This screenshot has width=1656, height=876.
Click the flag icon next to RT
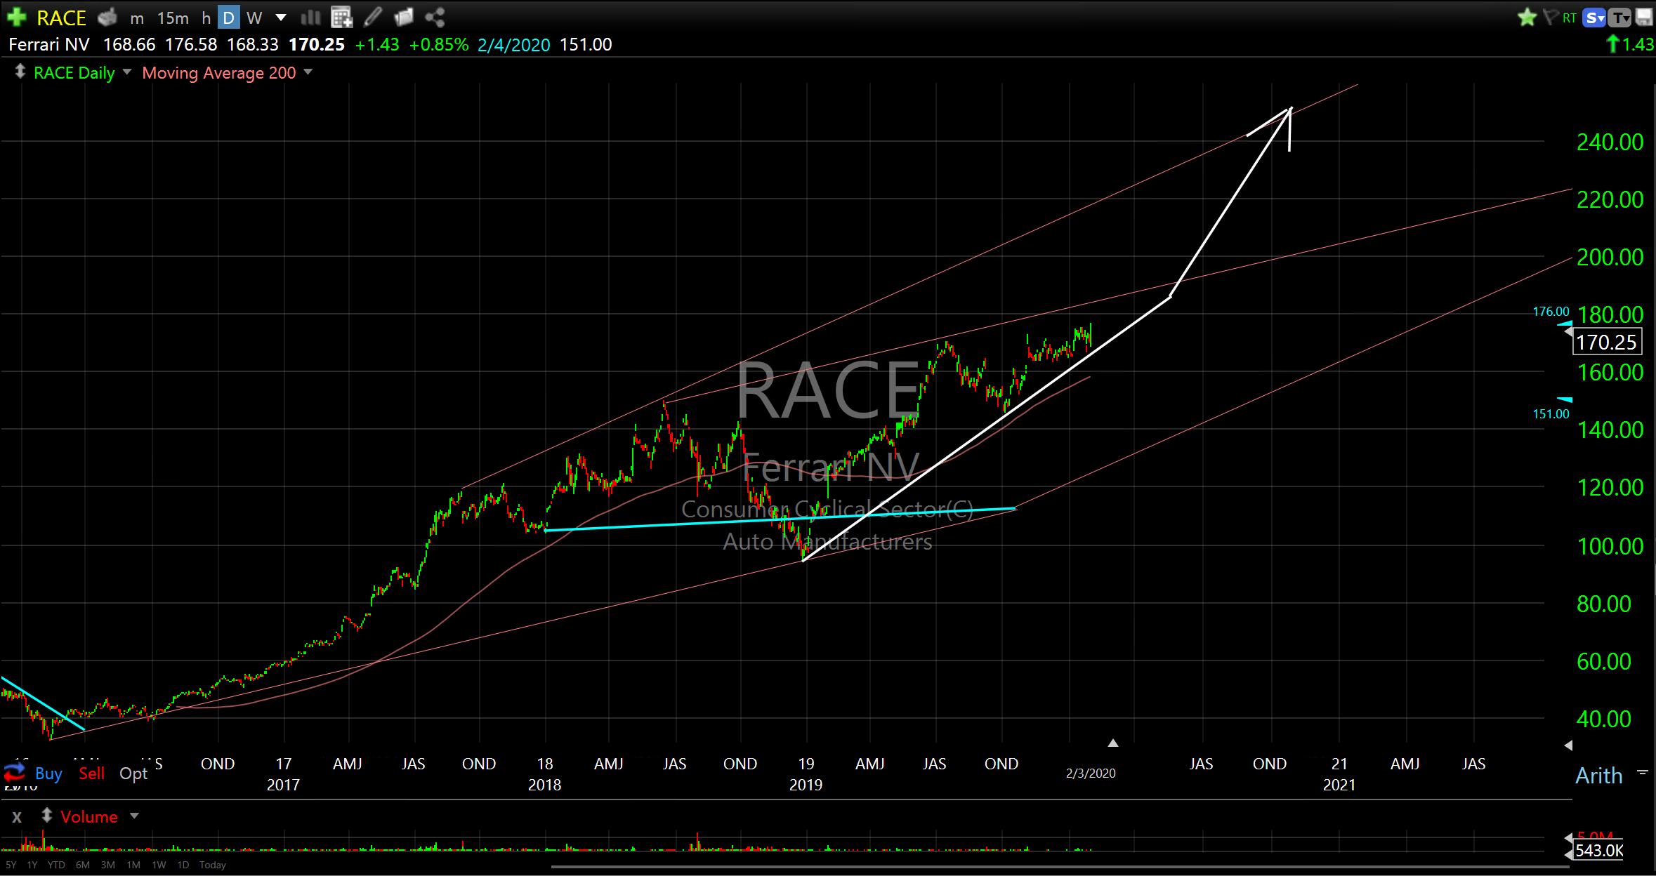[x=1551, y=17]
